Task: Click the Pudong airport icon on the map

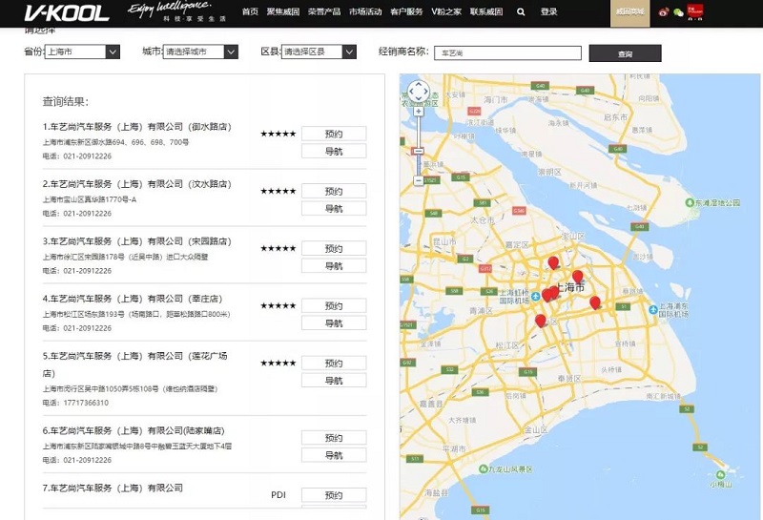Action: click(653, 309)
